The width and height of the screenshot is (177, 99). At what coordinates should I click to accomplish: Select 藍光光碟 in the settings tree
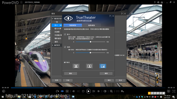[x=58, y=29]
